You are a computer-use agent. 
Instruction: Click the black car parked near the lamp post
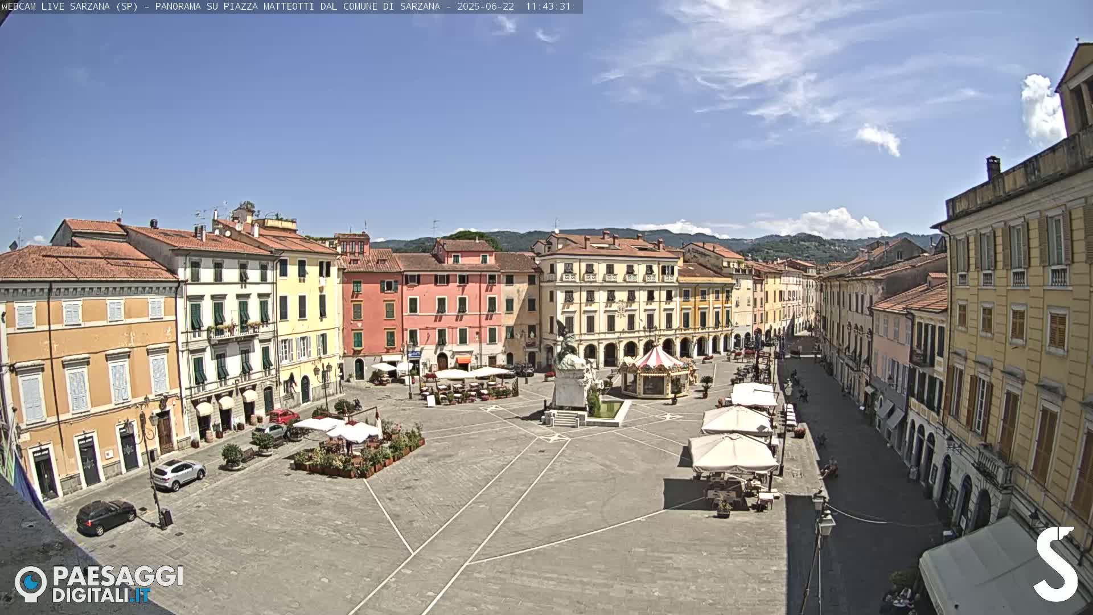pos(106,516)
